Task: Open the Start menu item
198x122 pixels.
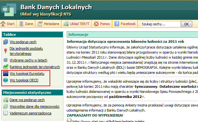Action: 10,24
